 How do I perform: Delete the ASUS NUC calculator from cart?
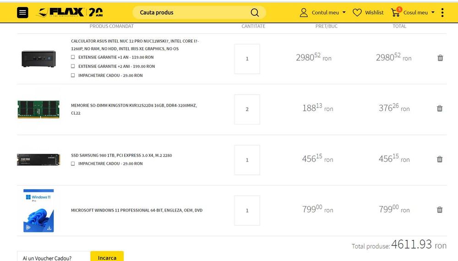[440, 58]
